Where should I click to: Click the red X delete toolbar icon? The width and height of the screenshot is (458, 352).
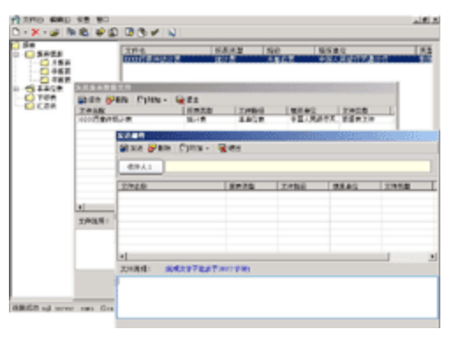35,32
